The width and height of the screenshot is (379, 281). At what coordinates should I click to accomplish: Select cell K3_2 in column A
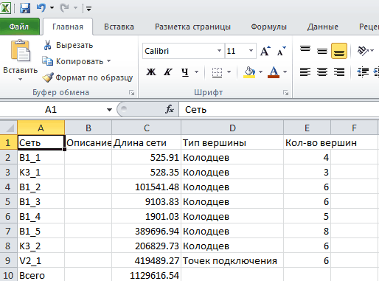[x=41, y=246]
